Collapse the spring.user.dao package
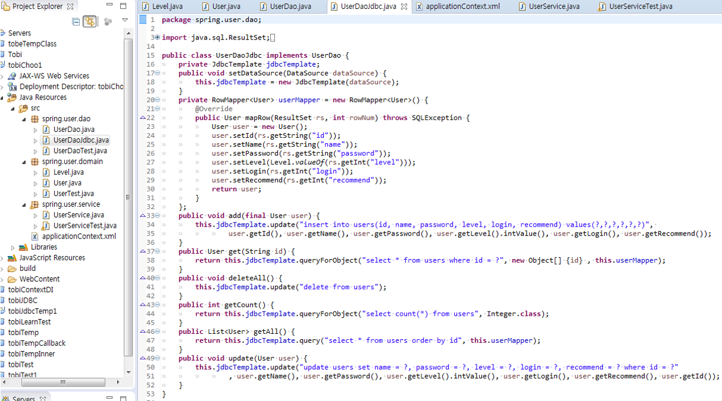This screenshot has height=401, width=722. [x=24, y=119]
